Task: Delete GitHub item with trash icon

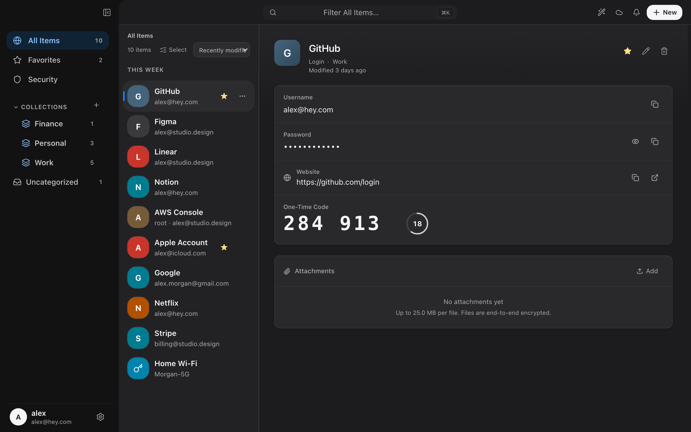Action: pos(664,51)
